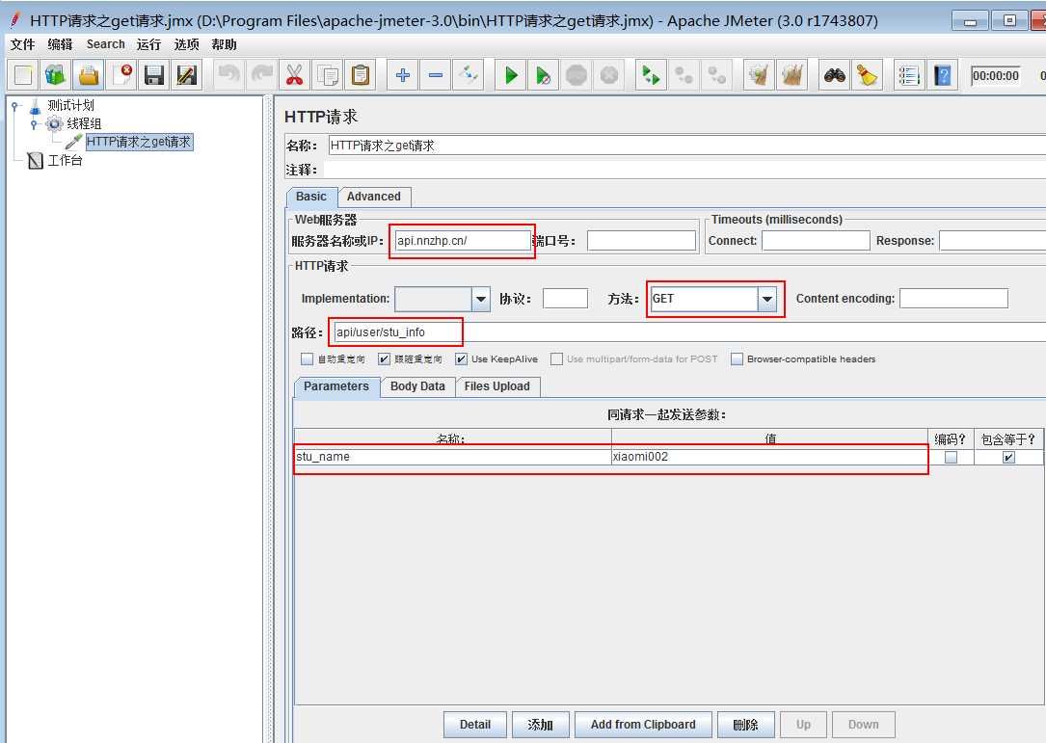Click the Cut scissors icon
The image size is (1046, 743).
[x=294, y=75]
